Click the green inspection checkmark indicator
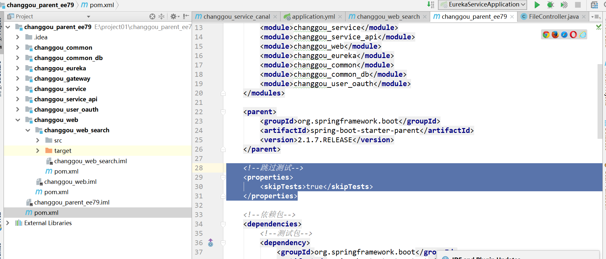Screen dimensions: 606x259 click(599, 27)
